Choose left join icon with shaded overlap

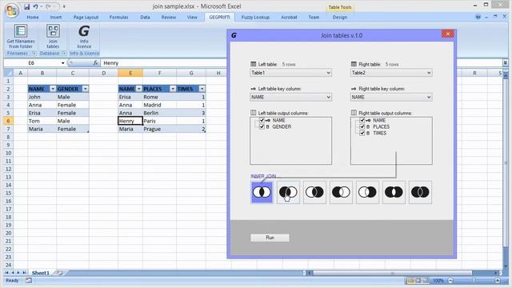(288, 192)
